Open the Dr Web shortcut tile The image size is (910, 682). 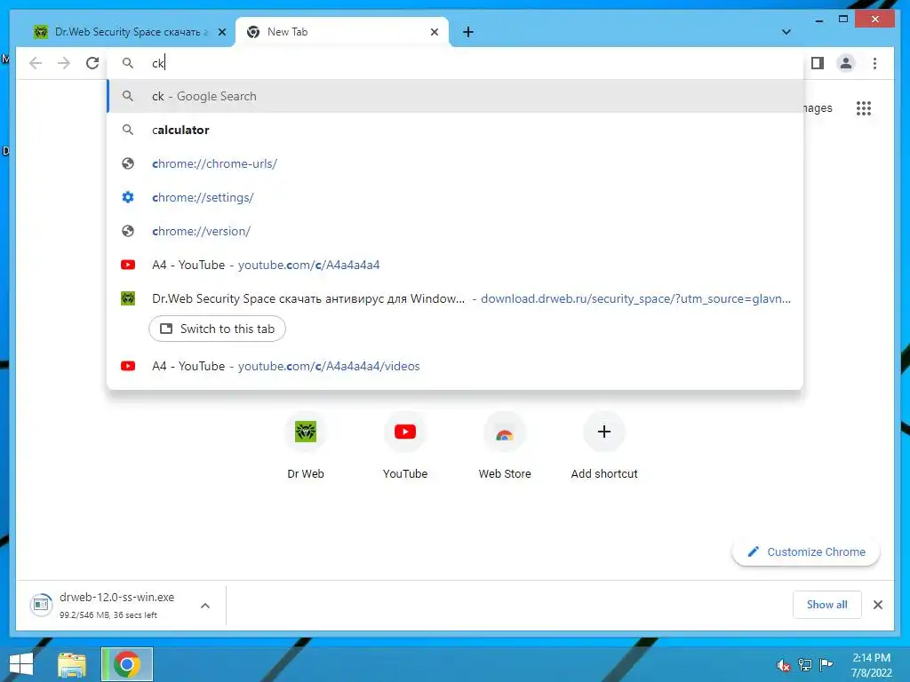[x=306, y=446]
